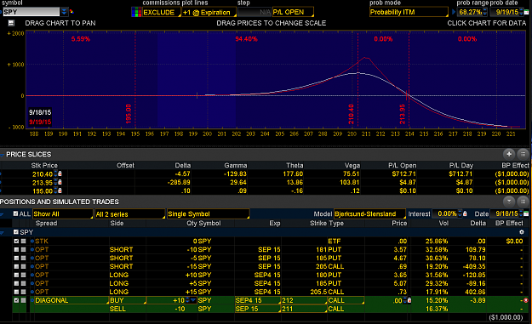Click the chart settings icon beside Drag Chart To Pan
Viewport: 532px width, 324px height.
tap(11, 23)
